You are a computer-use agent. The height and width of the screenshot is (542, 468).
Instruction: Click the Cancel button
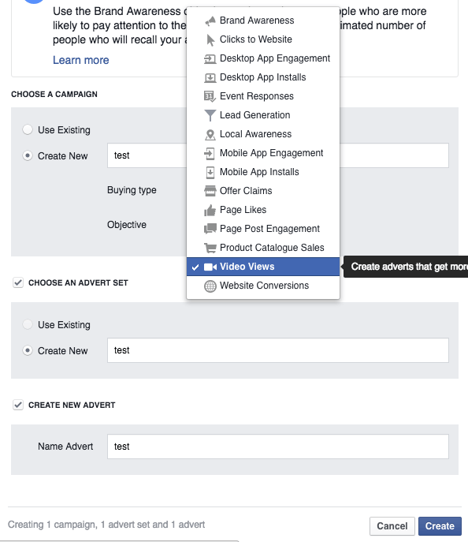[x=392, y=526]
